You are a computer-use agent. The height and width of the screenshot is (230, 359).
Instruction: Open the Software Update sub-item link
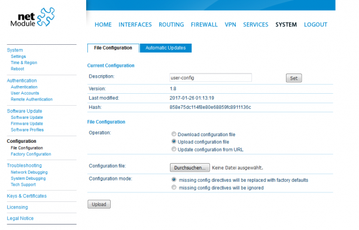[27, 117]
